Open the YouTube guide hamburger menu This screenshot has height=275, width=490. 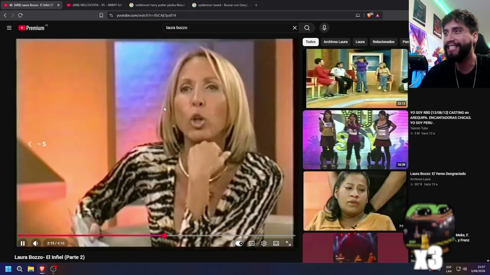point(9,27)
